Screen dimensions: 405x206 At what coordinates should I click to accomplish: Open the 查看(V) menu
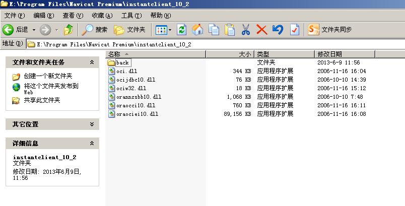[x=73, y=16]
